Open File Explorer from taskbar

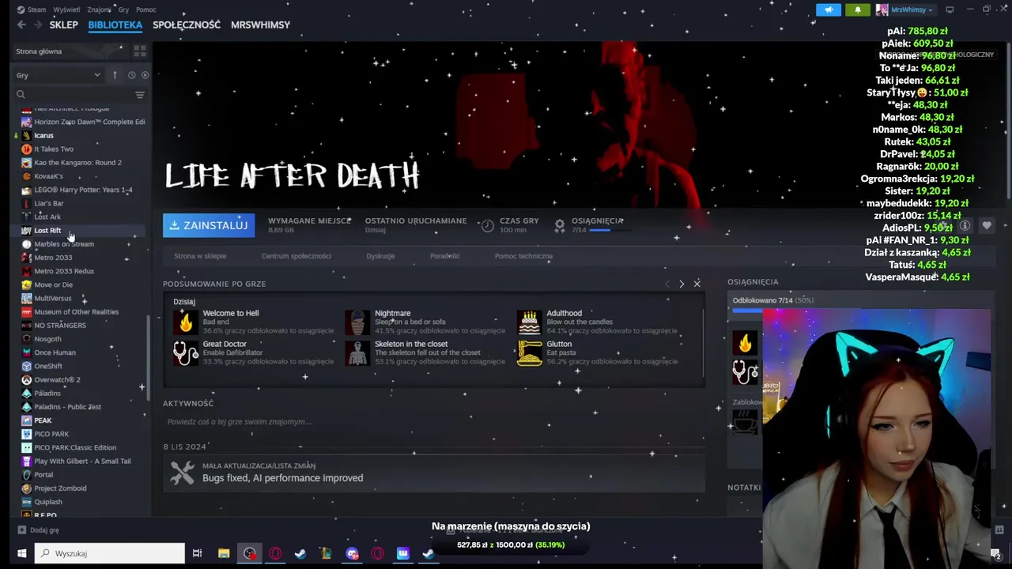[224, 553]
